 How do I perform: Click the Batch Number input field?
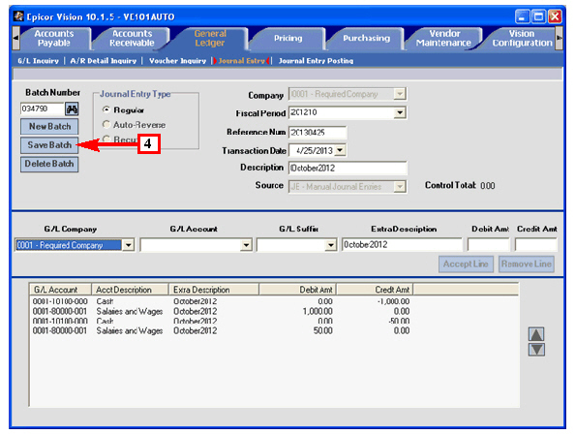tap(42, 108)
